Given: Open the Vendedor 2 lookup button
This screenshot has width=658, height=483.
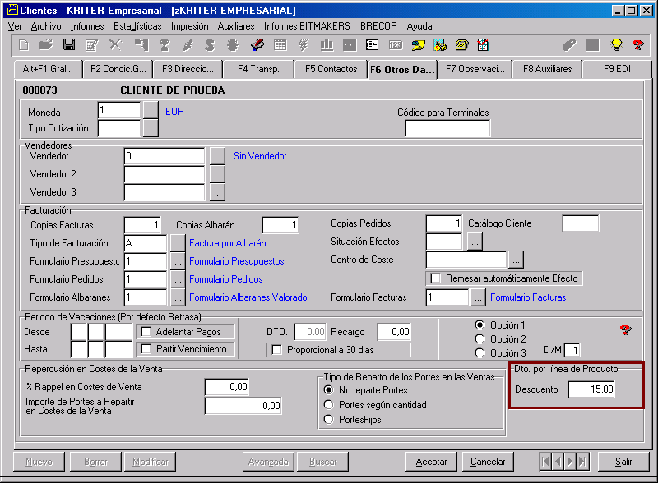Looking at the screenshot, I should click(217, 174).
